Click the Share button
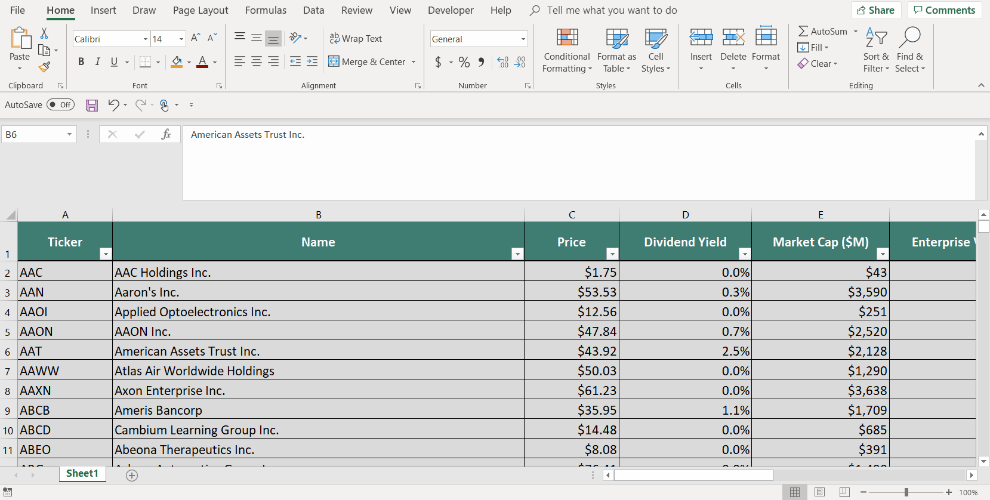Screen dimensions: 990x500 [x=875, y=10]
